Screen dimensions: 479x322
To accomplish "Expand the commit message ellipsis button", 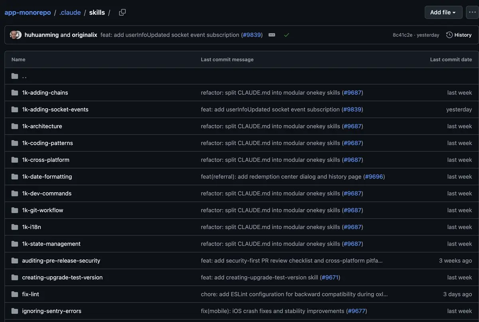I will tap(272, 35).
